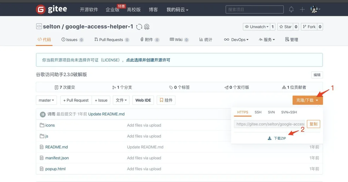348x182 pixels.
Task: Click the file icon of popup.html
Action: tap(41, 169)
